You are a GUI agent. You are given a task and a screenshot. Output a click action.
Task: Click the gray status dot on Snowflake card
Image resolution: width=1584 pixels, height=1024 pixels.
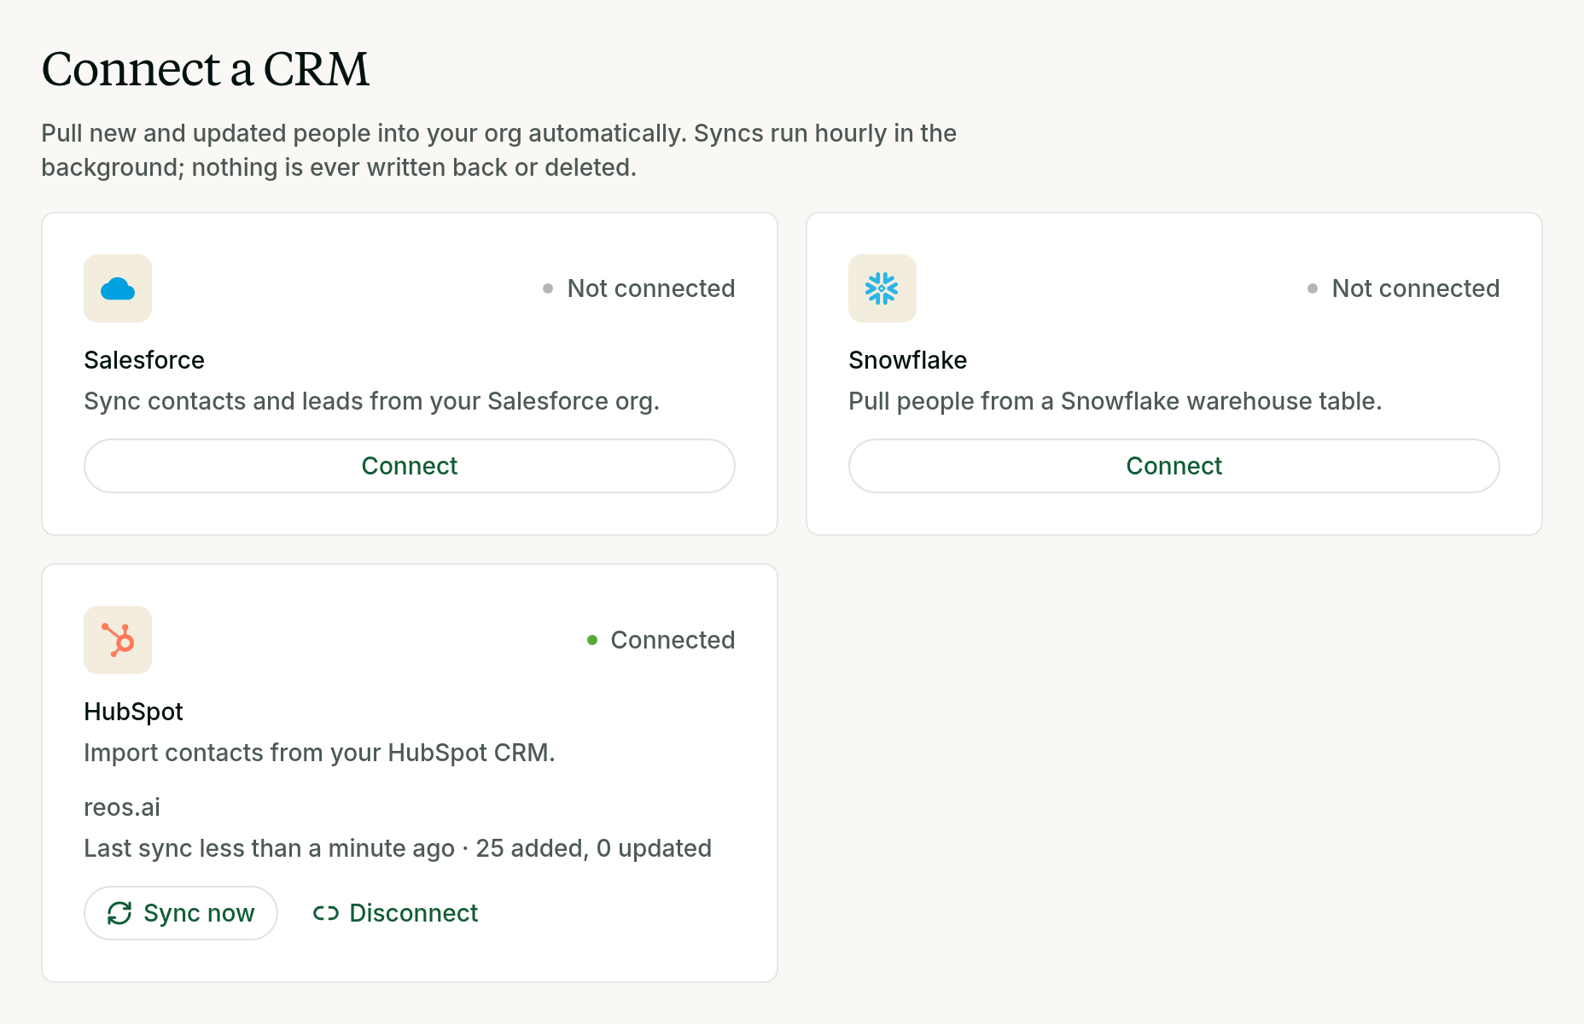click(1313, 288)
